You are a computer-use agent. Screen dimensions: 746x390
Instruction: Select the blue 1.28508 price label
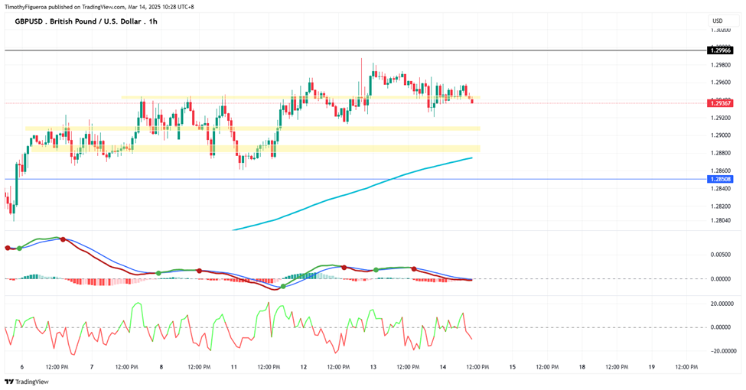[720, 179]
